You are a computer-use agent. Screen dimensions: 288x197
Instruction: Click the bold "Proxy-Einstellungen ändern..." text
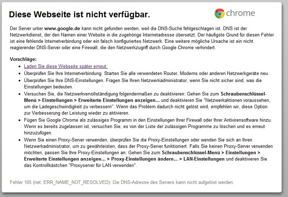coord(144,159)
